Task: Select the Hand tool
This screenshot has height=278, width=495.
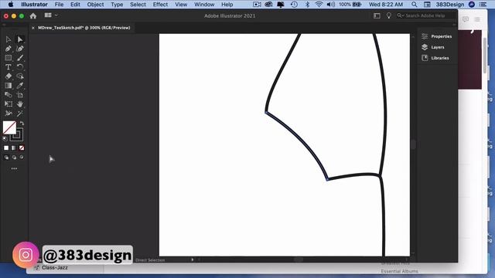Action: 20,103
